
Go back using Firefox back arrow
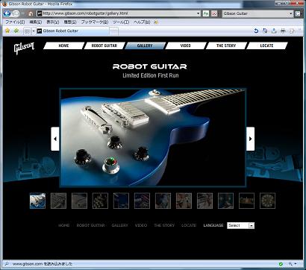click(7, 13)
